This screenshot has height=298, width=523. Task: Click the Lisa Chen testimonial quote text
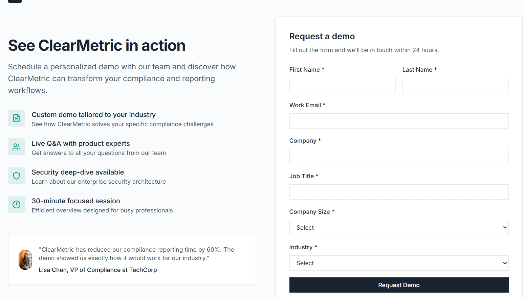tap(136, 254)
